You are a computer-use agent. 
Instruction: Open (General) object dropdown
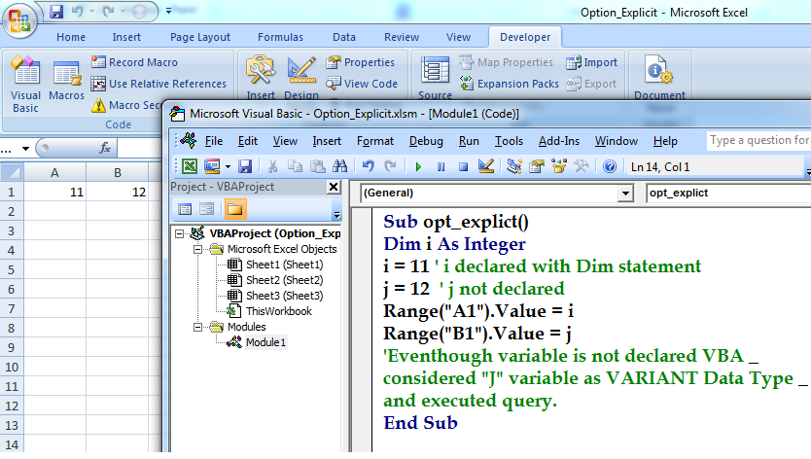coord(625,193)
